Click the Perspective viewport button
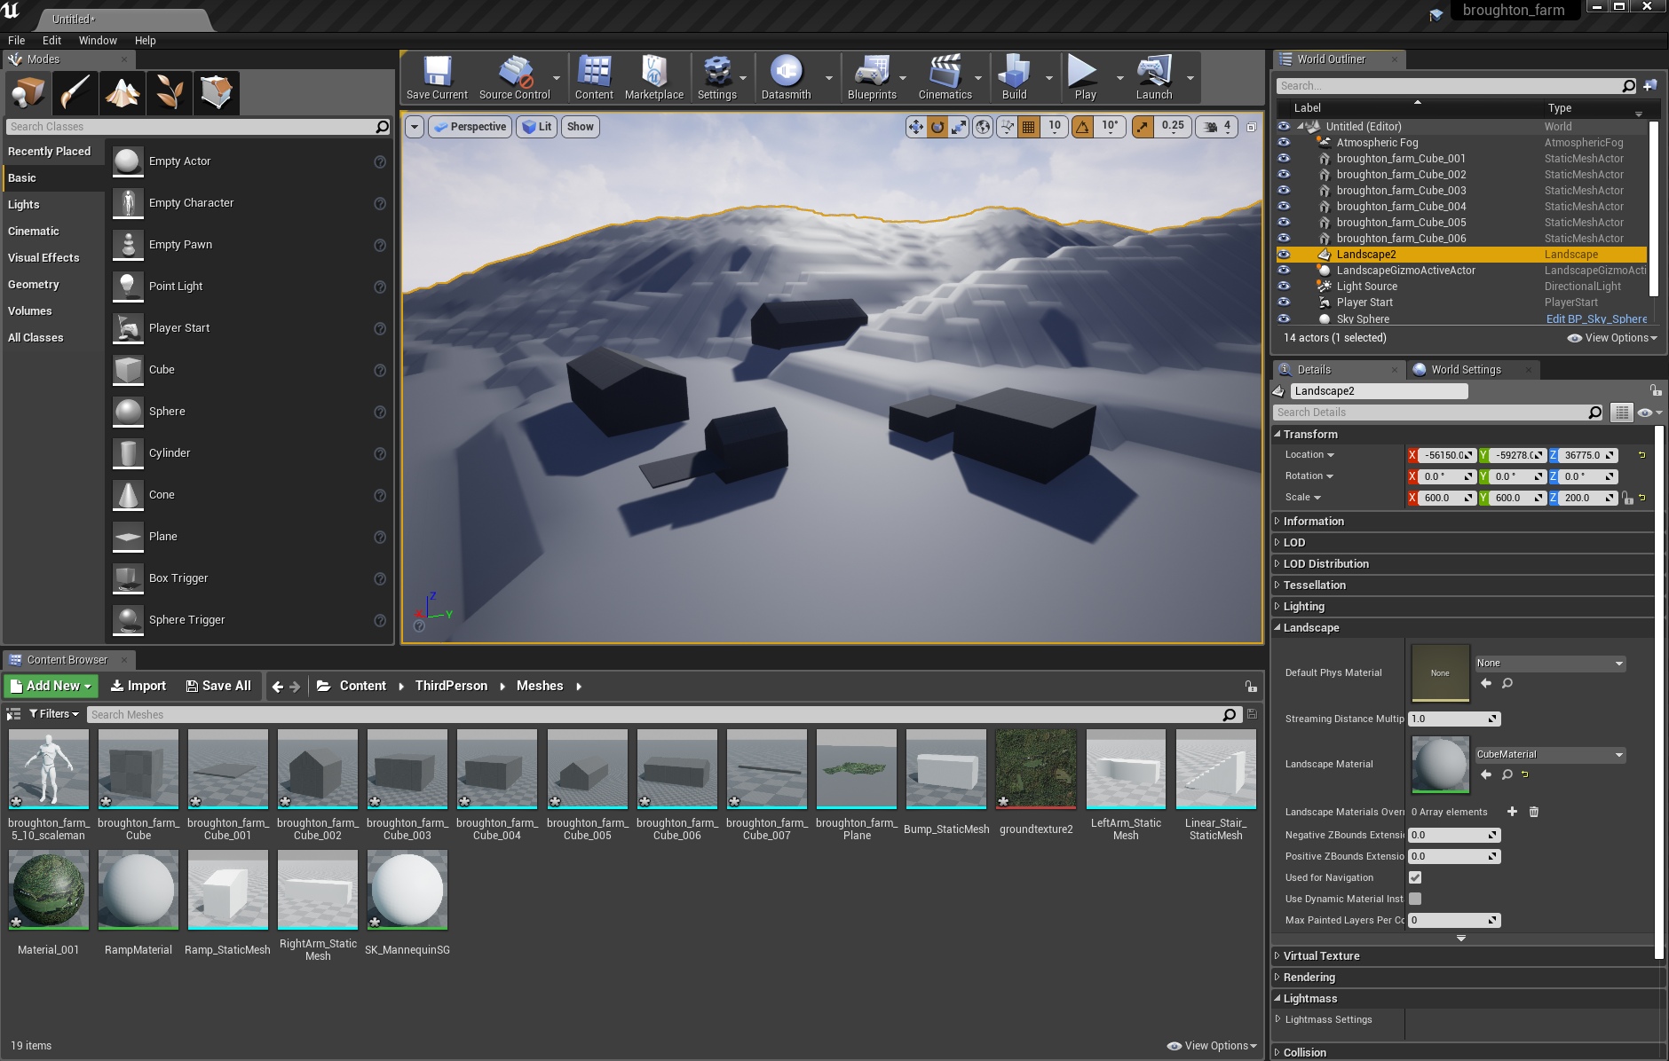The height and width of the screenshot is (1061, 1669). (x=471, y=127)
